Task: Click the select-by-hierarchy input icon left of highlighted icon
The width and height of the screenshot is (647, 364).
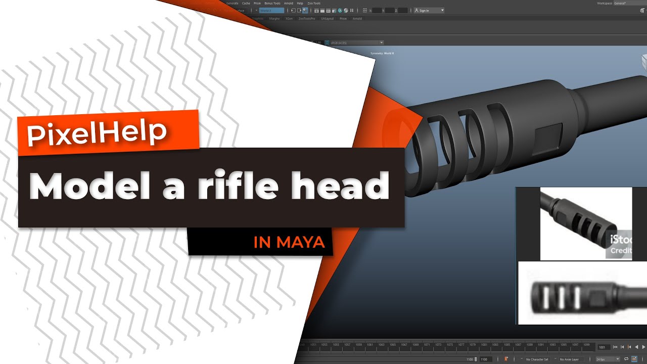Action: [293, 11]
